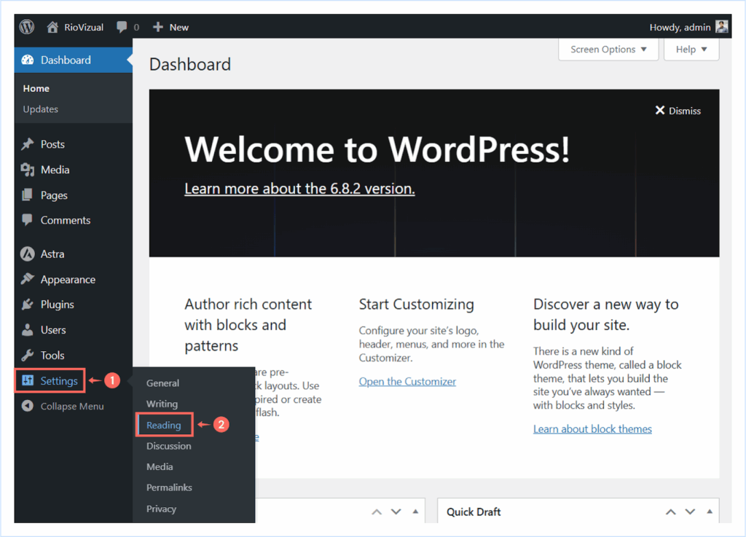Collapse the Quick Draft panel toggle arrow
This screenshot has height=537, width=746.
point(707,512)
